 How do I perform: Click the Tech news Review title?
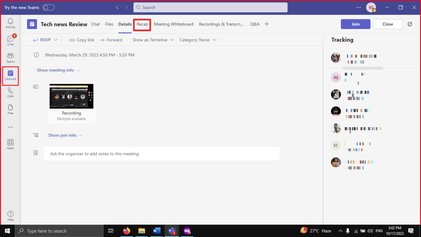tap(64, 24)
